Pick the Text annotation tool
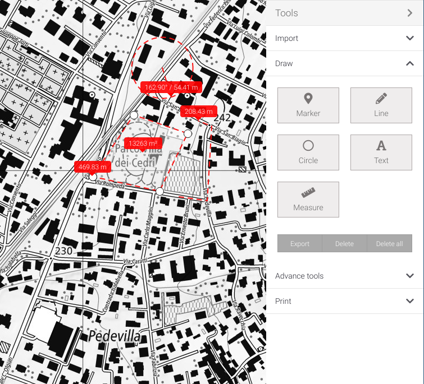 [381, 152]
